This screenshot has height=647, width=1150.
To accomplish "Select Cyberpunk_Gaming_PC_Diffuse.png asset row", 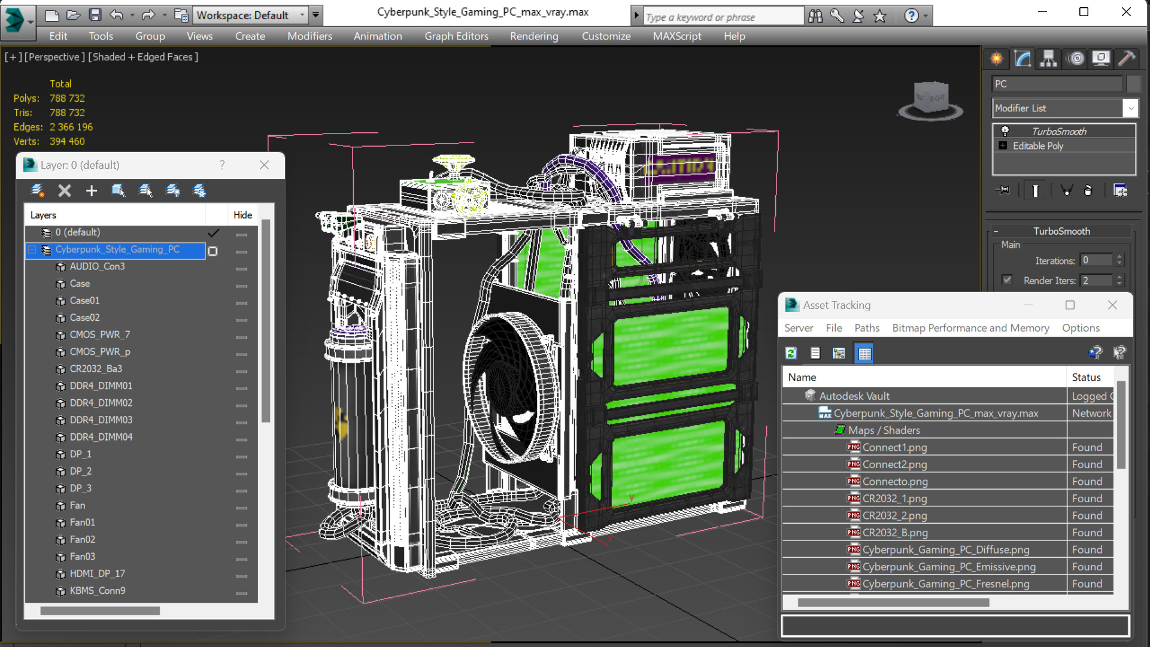I will pyautogui.click(x=945, y=549).
